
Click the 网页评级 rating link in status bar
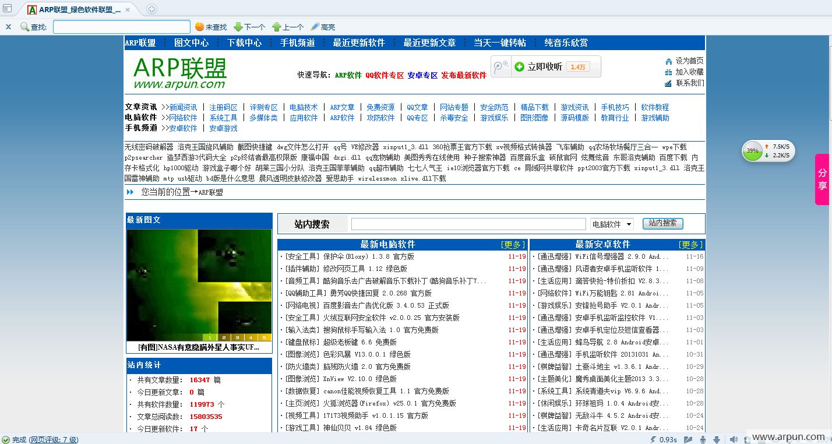tap(54, 439)
